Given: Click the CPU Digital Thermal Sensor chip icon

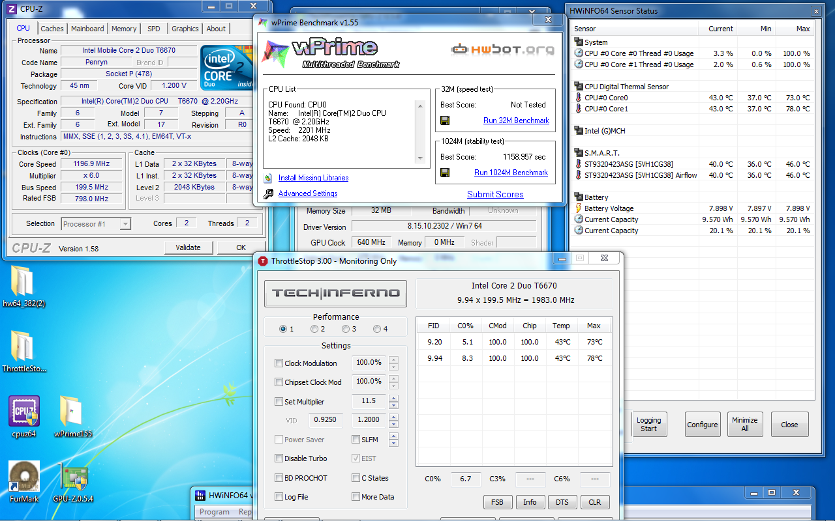Looking at the screenshot, I should pyautogui.click(x=579, y=87).
